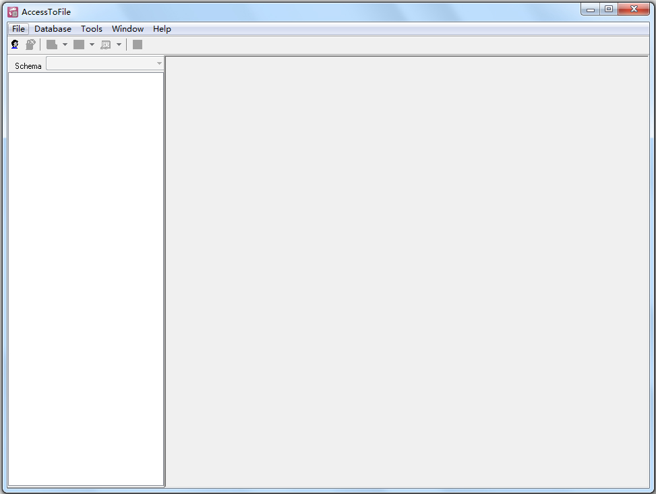The height and width of the screenshot is (494, 656).
Task: Click the AccessToFile app icon in title bar
Action: [x=13, y=11]
